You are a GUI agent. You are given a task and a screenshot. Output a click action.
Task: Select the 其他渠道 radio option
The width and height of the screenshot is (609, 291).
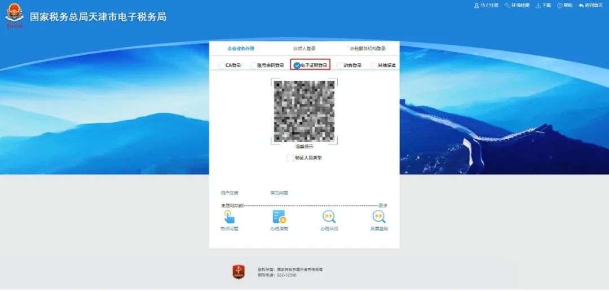click(x=374, y=65)
